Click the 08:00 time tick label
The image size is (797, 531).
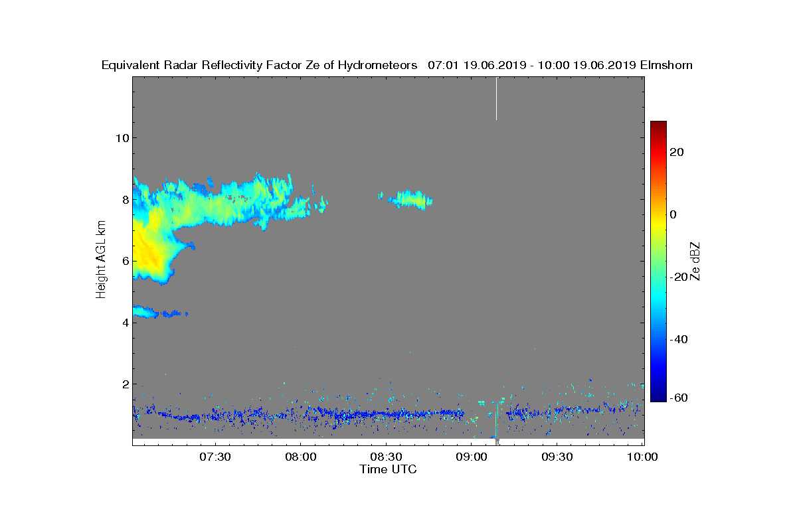300,457
